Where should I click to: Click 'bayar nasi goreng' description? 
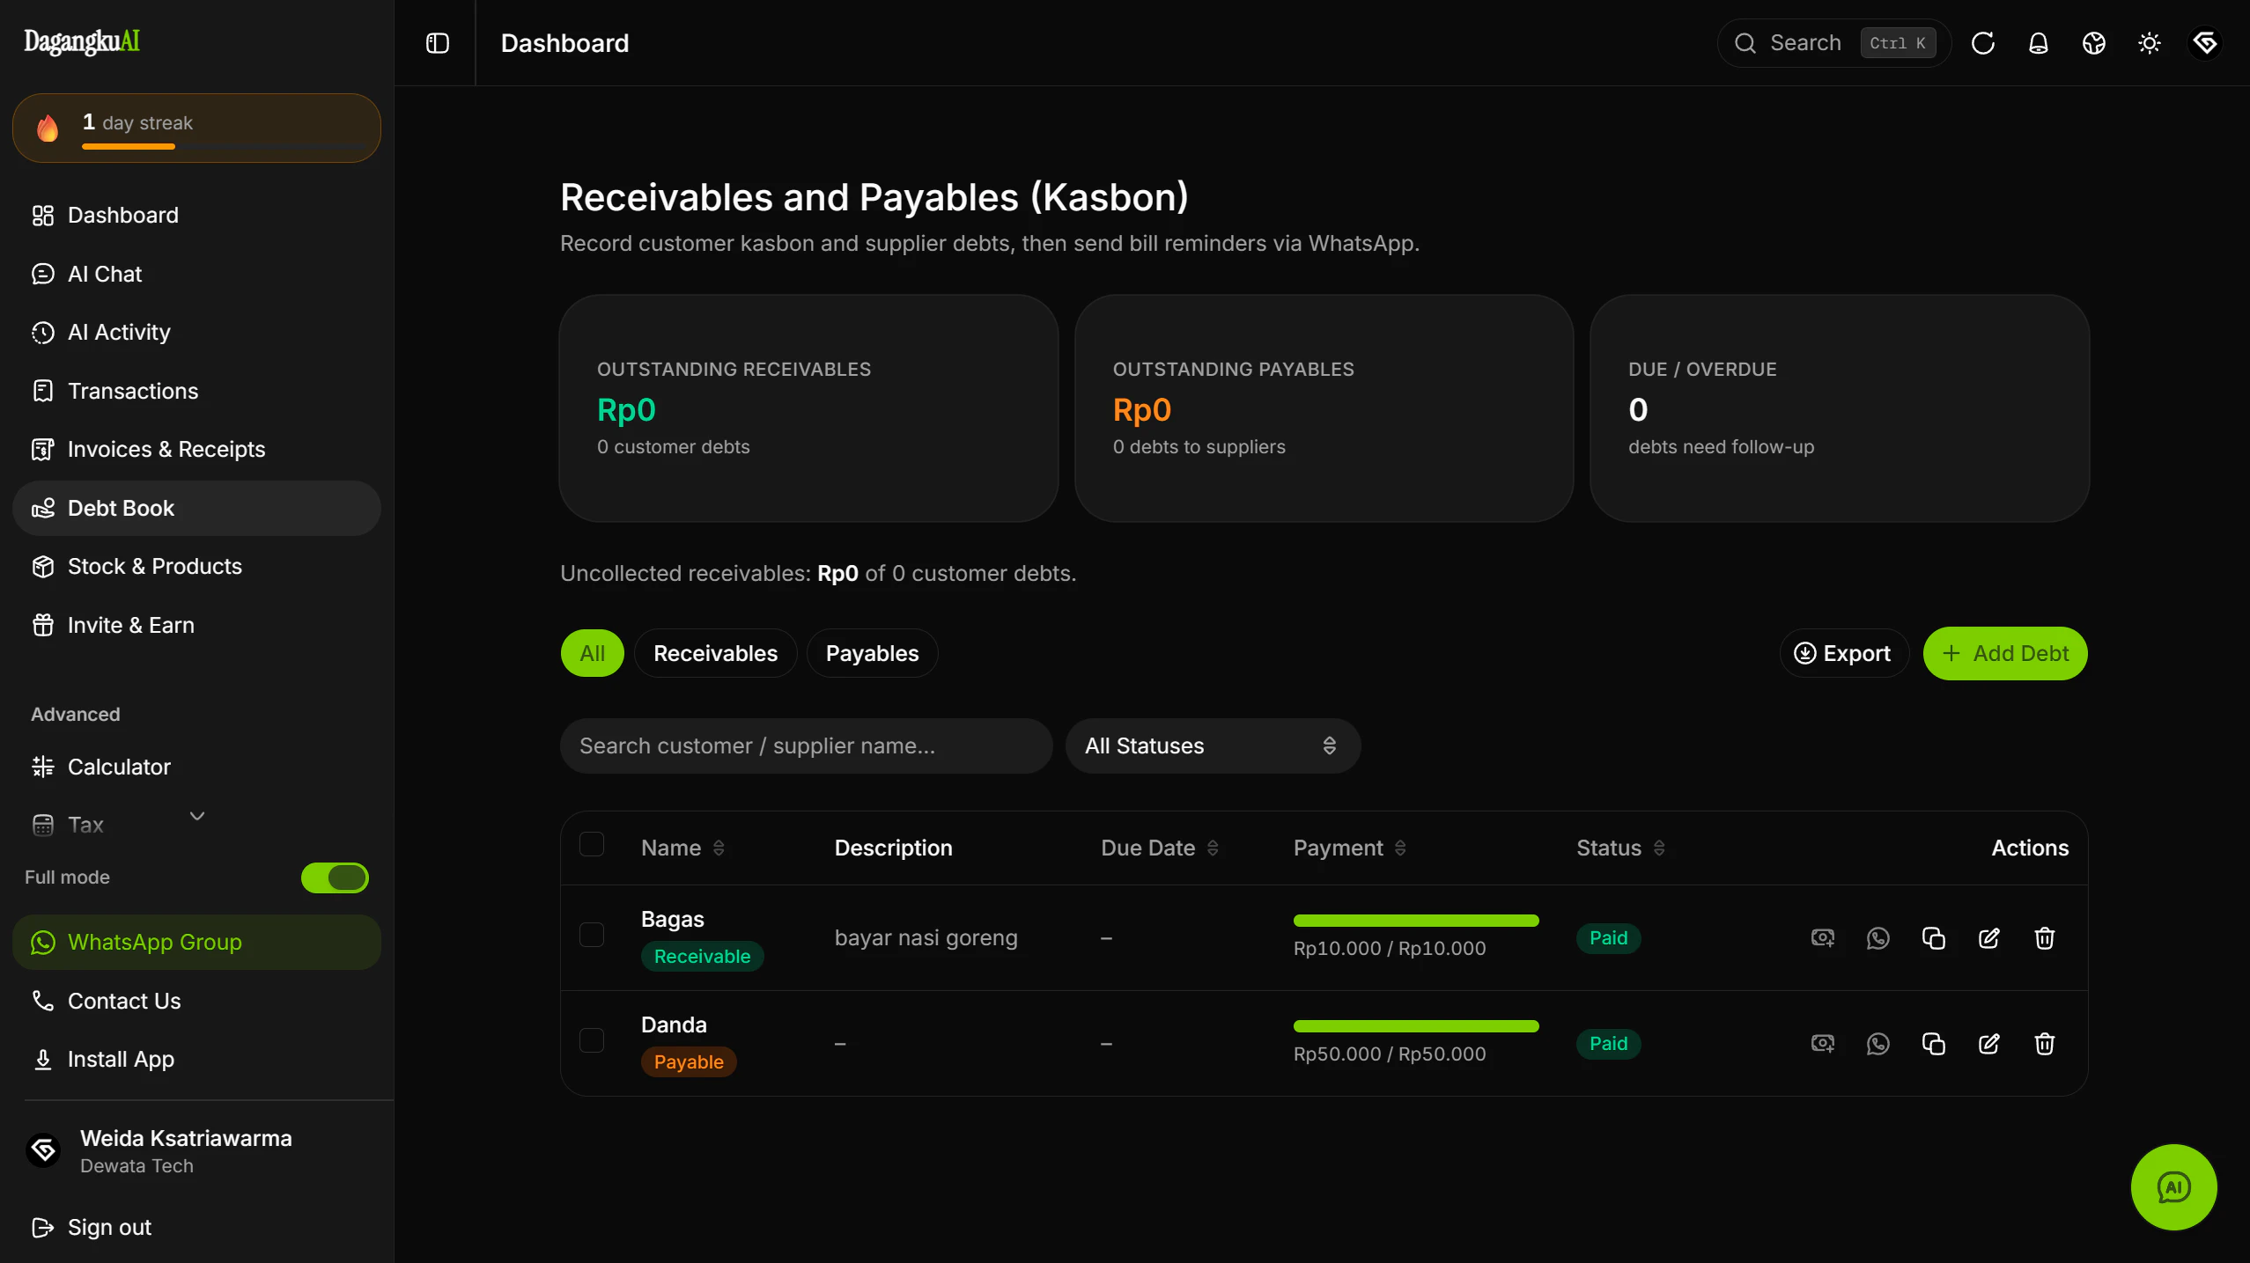[926, 938]
